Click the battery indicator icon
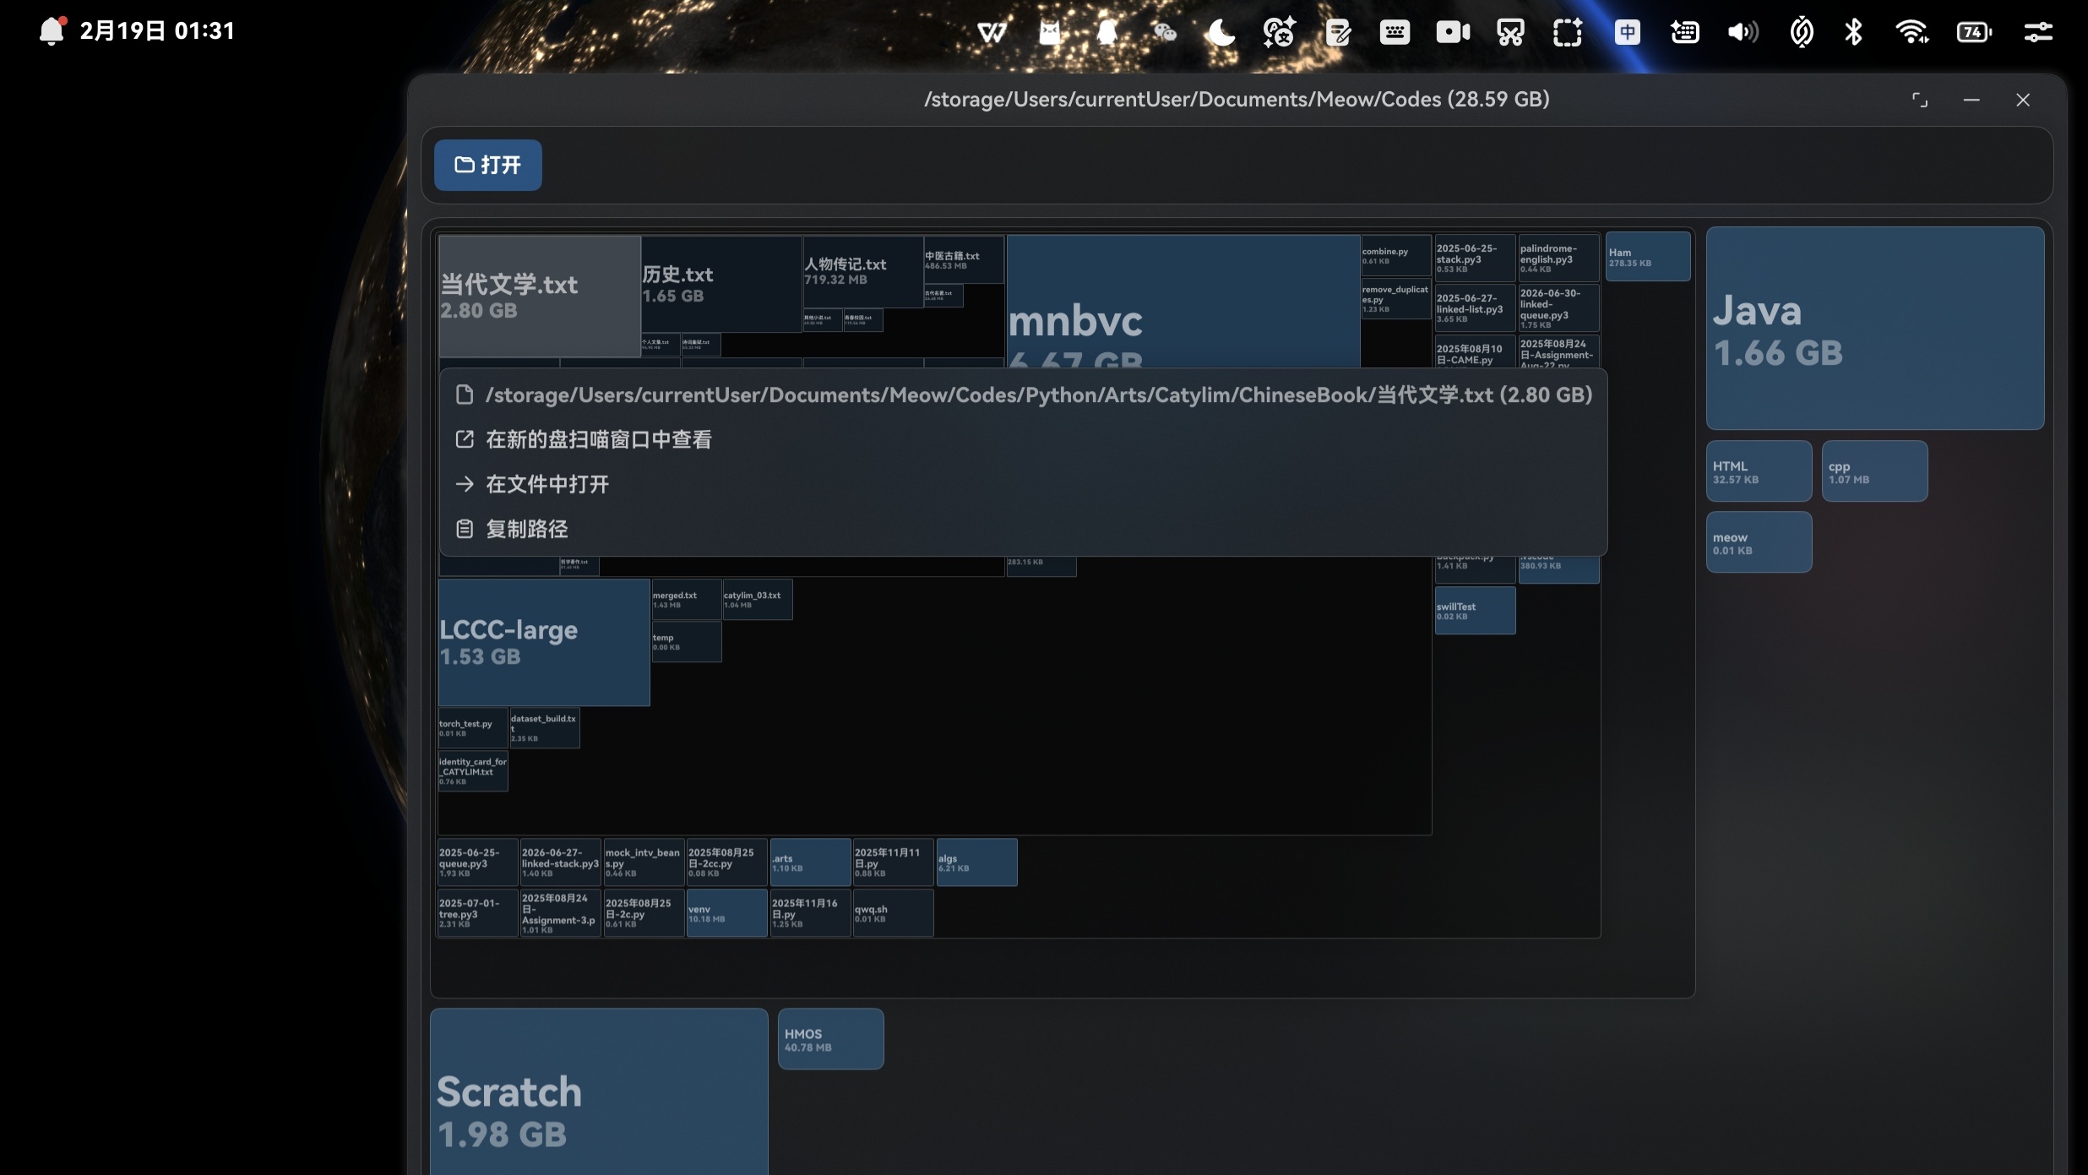The width and height of the screenshot is (2088, 1175). click(x=1974, y=32)
